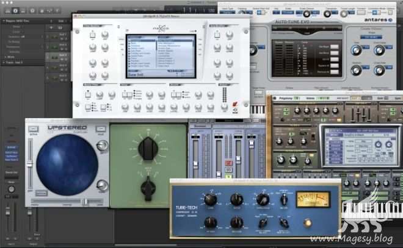
Task: Toggle Nexus Filter Modifier on button
Action: coord(93,34)
